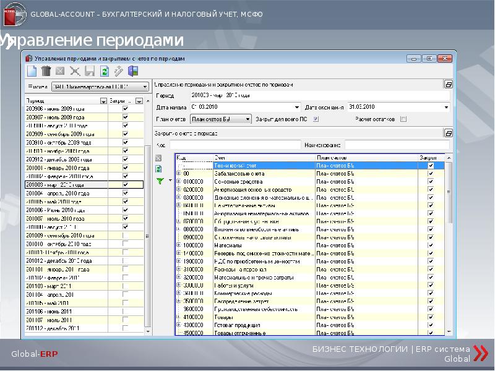
Task: Open the 'Дата начала' date dropdown
Action: (297, 107)
